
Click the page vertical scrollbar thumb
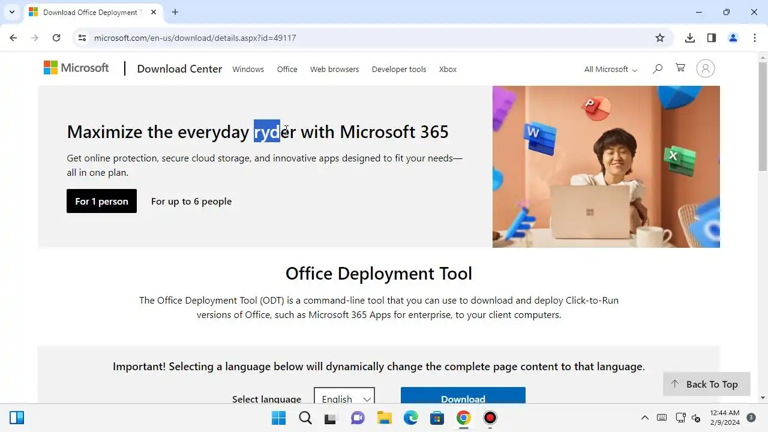pos(763,117)
